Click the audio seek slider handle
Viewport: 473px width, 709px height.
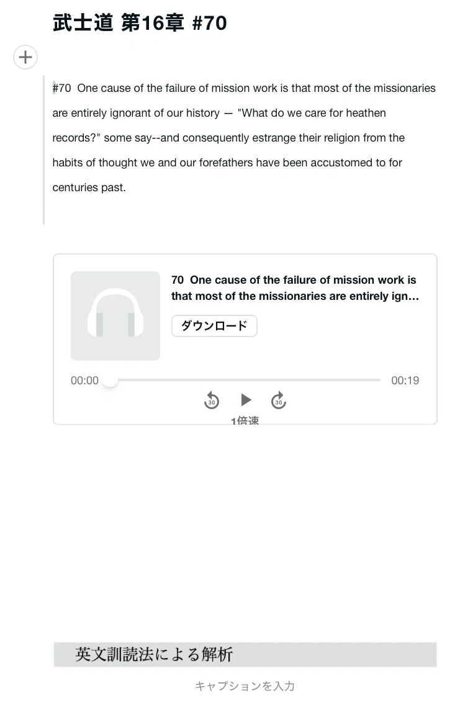click(110, 381)
